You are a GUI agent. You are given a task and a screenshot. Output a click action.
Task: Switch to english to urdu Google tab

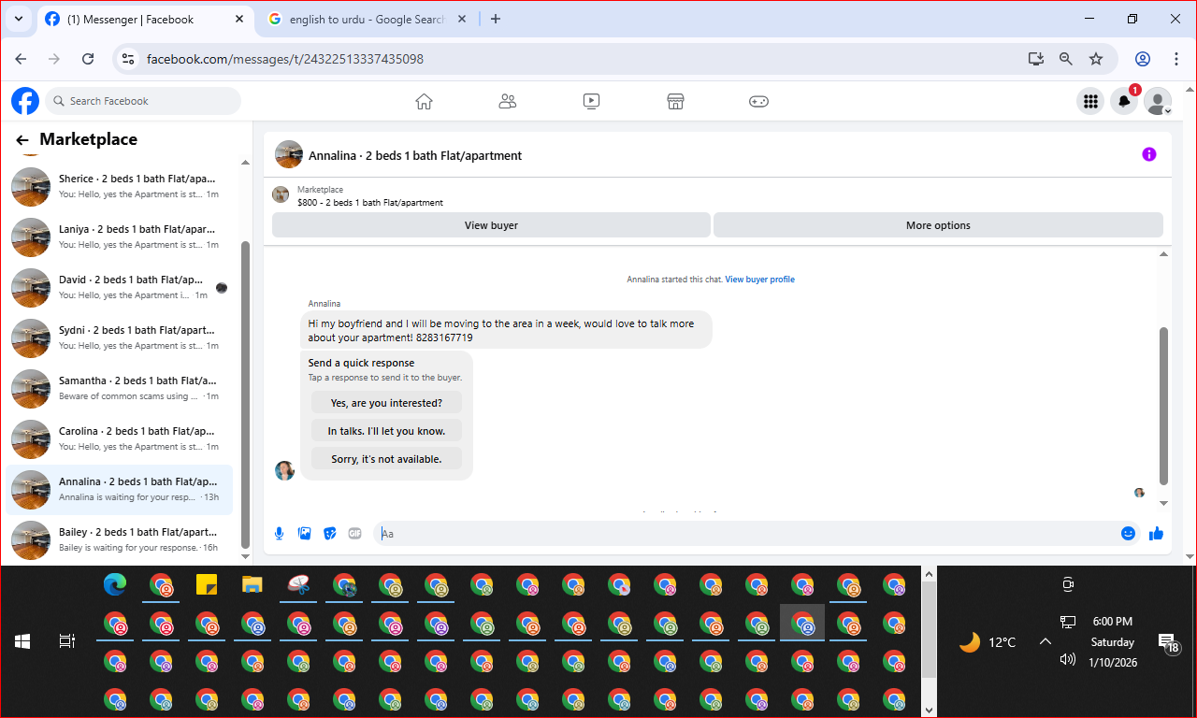(x=367, y=19)
